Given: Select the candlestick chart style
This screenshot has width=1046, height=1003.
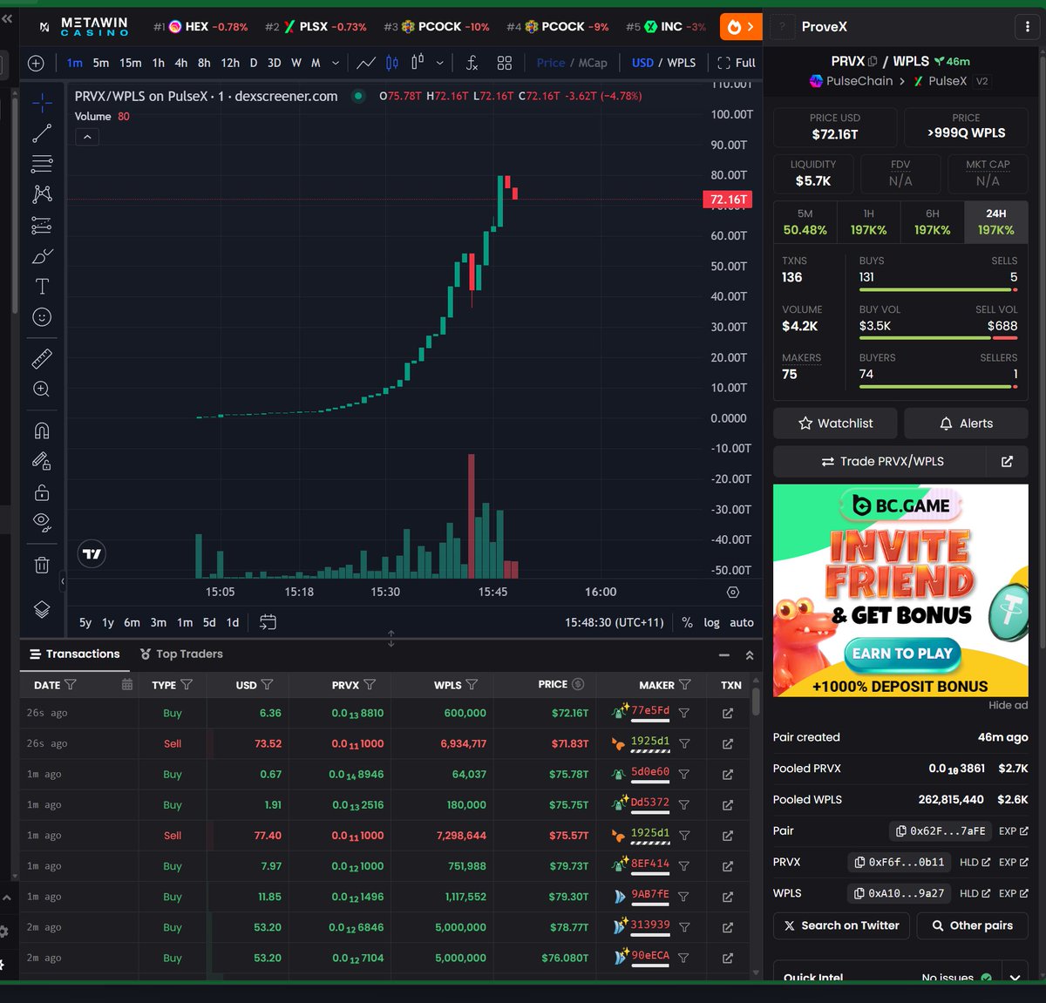Looking at the screenshot, I should pyautogui.click(x=392, y=63).
